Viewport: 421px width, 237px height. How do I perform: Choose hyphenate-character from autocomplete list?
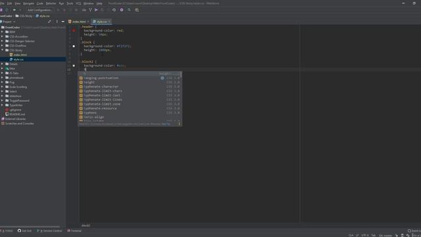[130, 86]
